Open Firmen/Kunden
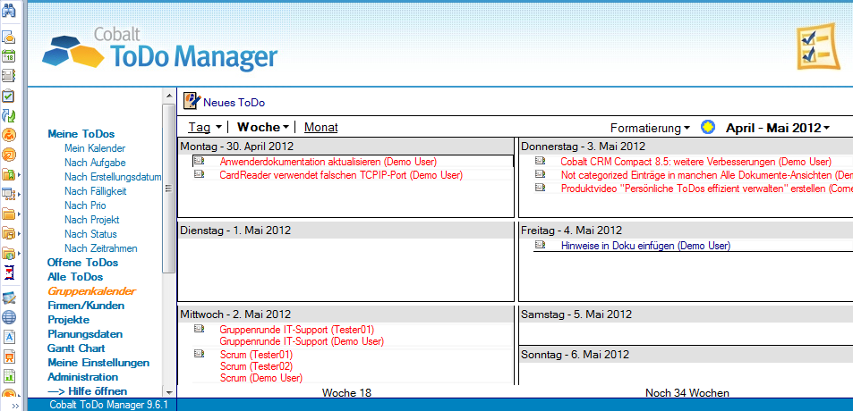Image resolution: width=853 pixels, height=411 pixels. coord(86,306)
